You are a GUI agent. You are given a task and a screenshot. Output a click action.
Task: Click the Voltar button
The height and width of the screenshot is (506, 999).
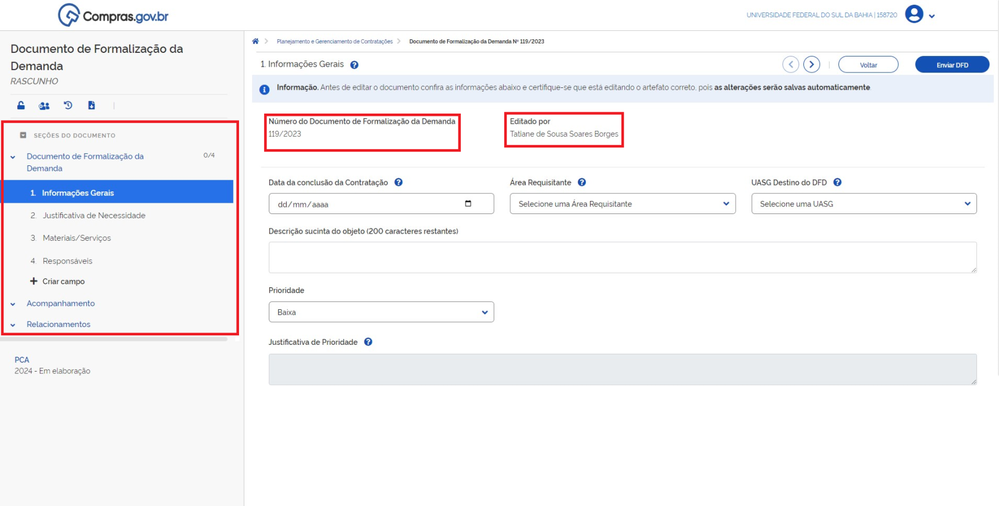tap(868, 65)
